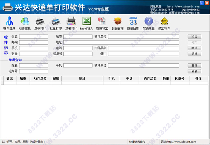Screen dimensions: 210x145
Task: Launch Excel导入 import icon
Action: point(86,23)
